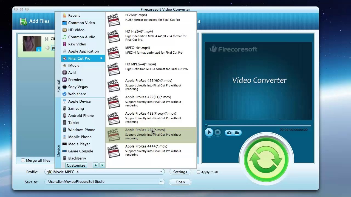
Task: Click the info badge on the video thumbnail
Action: [x=39, y=49]
